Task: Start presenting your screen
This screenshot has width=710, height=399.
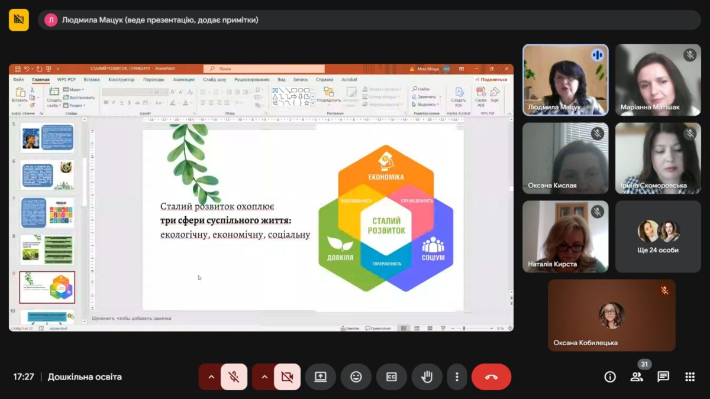Action: click(321, 377)
